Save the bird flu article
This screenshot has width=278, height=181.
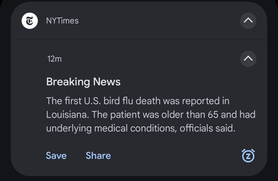tap(56, 156)
